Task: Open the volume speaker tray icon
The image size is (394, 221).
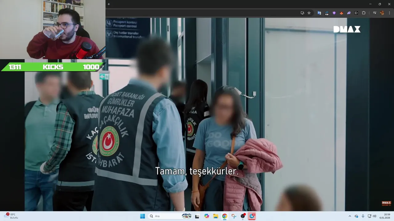Action: pyautogui.click(x=375, y=216)
